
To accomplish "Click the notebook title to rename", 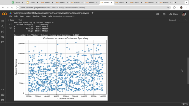I will click(51, 13).
